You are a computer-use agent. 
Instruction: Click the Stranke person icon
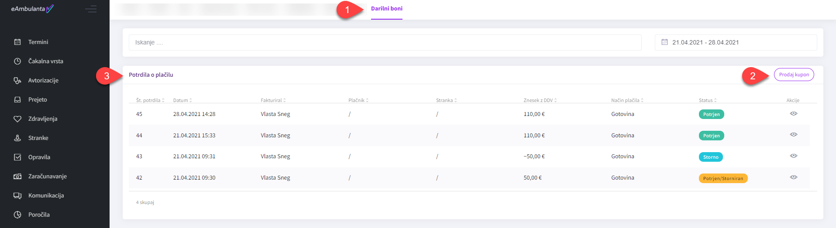(17, 138)
